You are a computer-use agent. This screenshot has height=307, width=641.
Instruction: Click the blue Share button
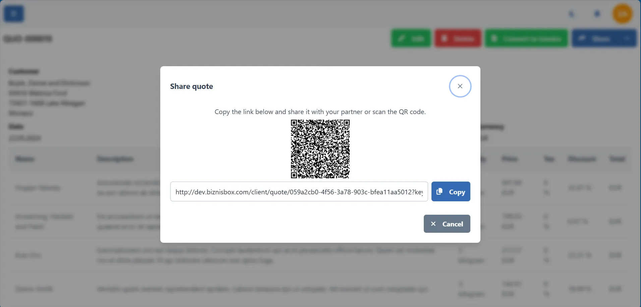595,38
